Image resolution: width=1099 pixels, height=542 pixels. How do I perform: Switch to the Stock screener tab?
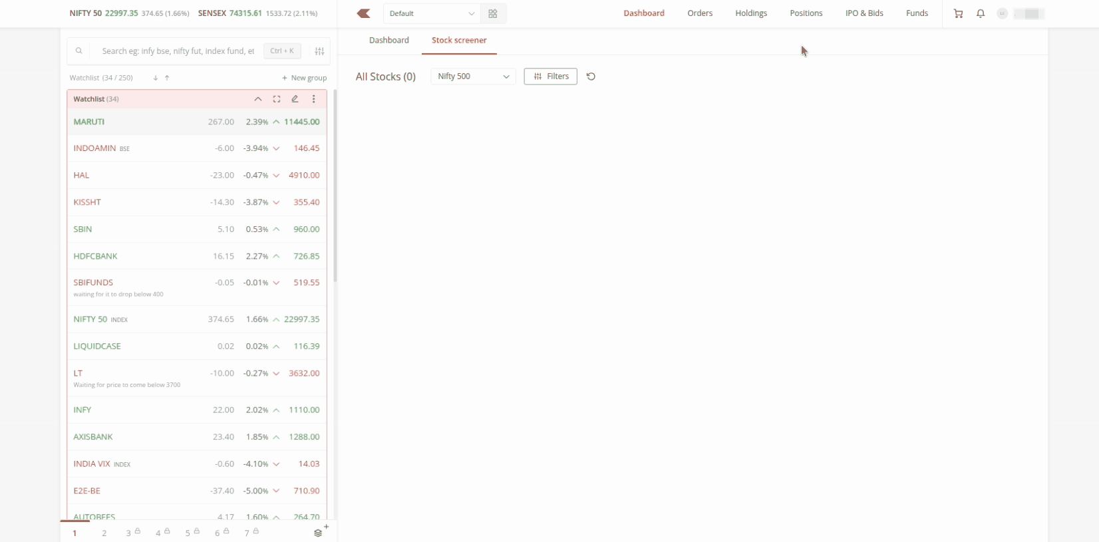pyautogui.click(x=459, y=41)
